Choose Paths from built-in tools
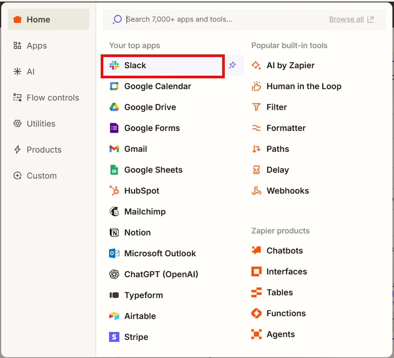The width and height of the screenshot is (394, 358). [x=278, y=149]
